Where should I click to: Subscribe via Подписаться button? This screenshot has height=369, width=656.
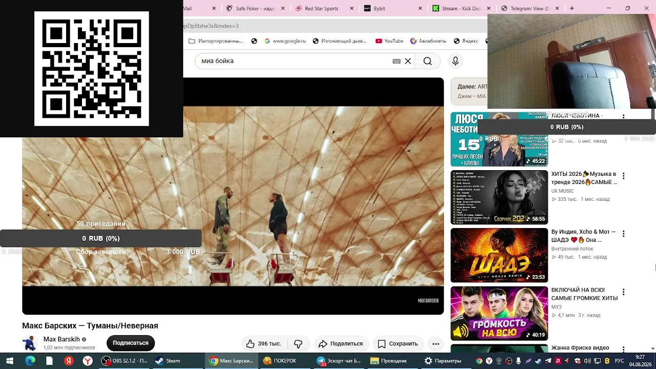[131, 343]
